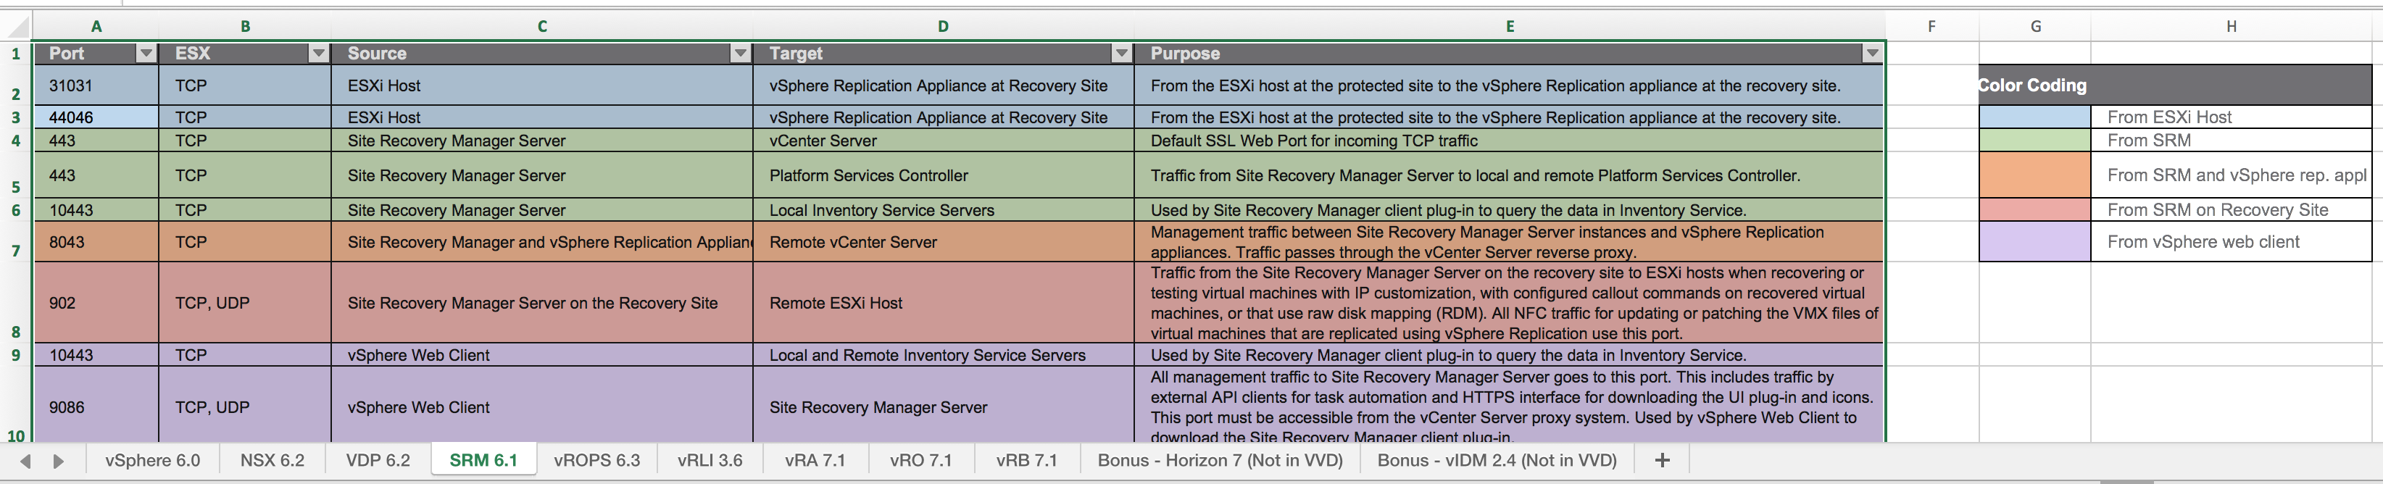Click the 'Platform Services Controller' target cell
This screenshot has width=2383, height=484.
(944, 175)
